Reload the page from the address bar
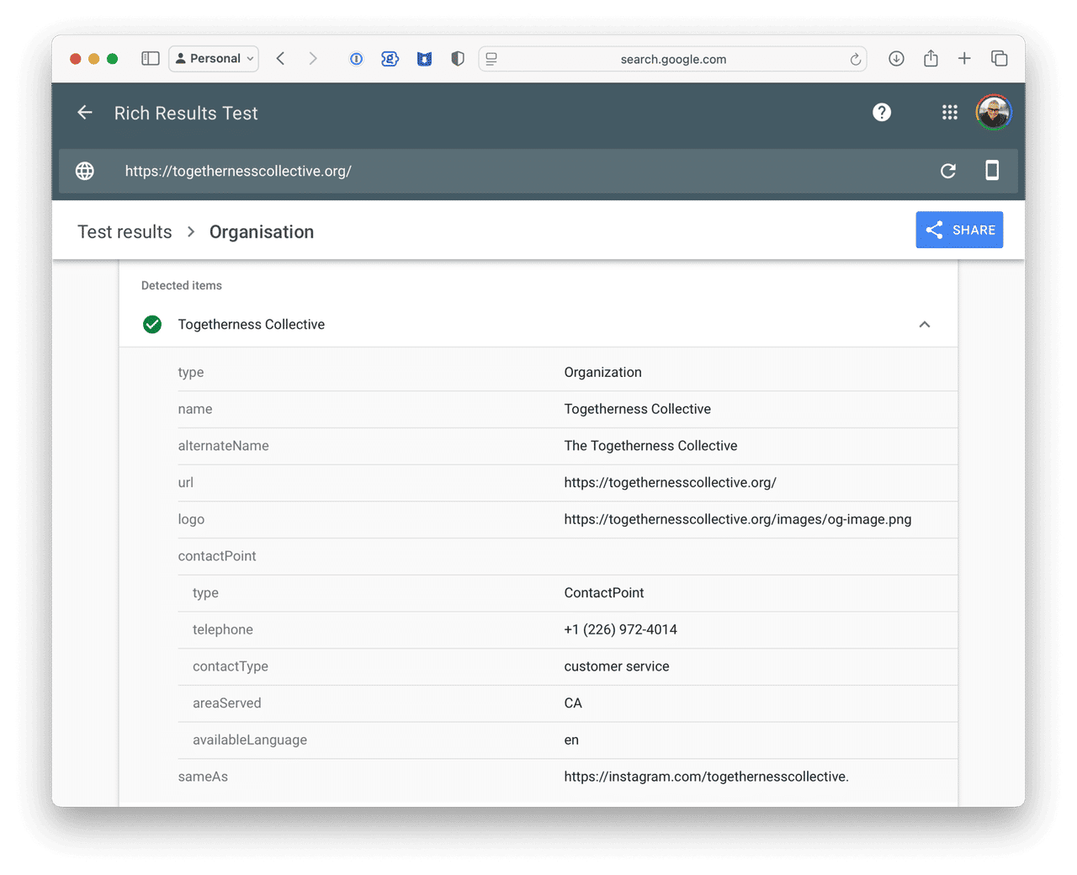 coord(855,59)
